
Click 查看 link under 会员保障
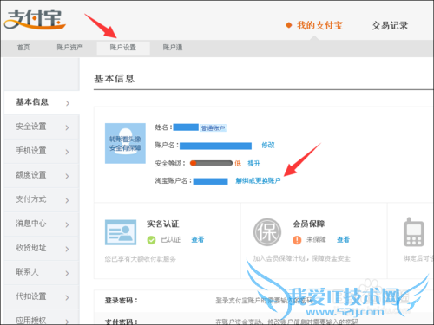click(343, 239)
